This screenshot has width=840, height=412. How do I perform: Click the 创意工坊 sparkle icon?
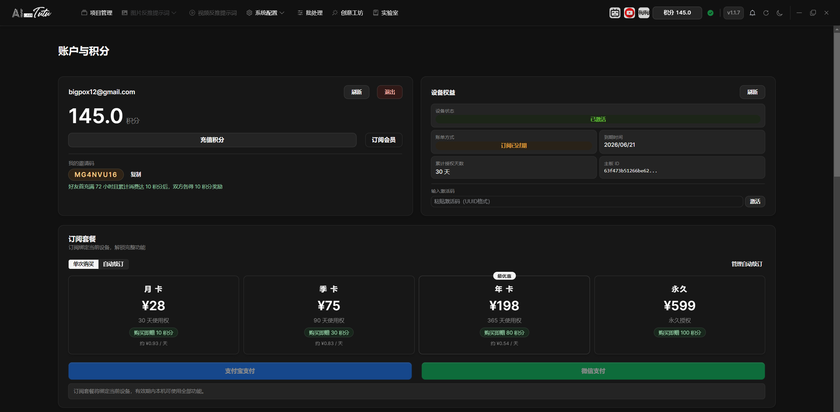335,12
